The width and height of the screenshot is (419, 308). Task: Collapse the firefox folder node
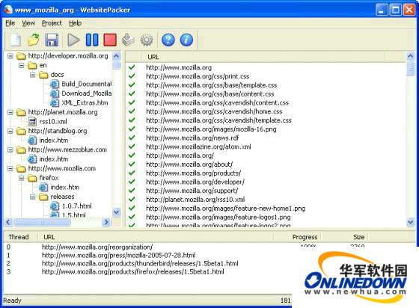(x=22, y=178)
